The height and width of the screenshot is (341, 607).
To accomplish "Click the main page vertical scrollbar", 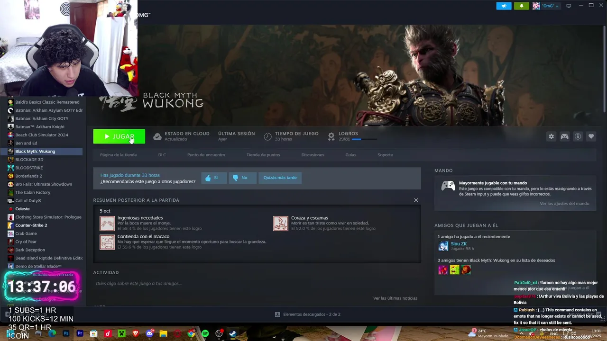I will click(604, 69).
